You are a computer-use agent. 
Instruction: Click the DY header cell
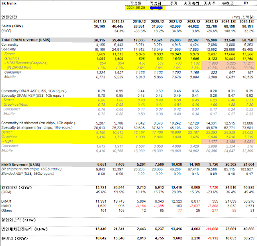pyautogui.click(x=246, y=3)
